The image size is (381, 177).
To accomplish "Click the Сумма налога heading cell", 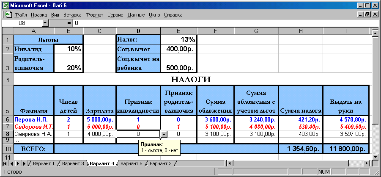I will click(301, 100).
